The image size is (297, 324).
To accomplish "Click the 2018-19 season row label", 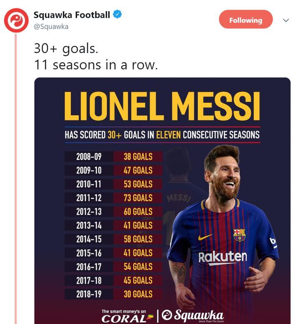I will pyautogui.click(x=89, y=294).
